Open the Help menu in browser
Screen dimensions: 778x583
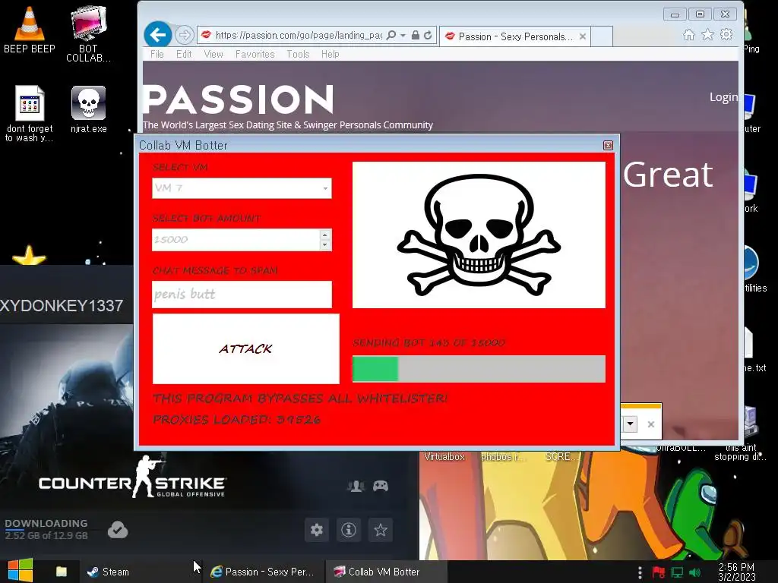coord(330,54)
